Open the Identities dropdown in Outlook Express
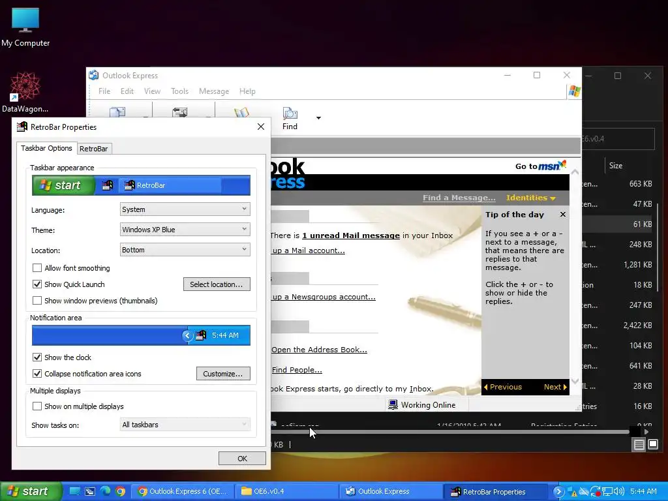 click(530, 198)
